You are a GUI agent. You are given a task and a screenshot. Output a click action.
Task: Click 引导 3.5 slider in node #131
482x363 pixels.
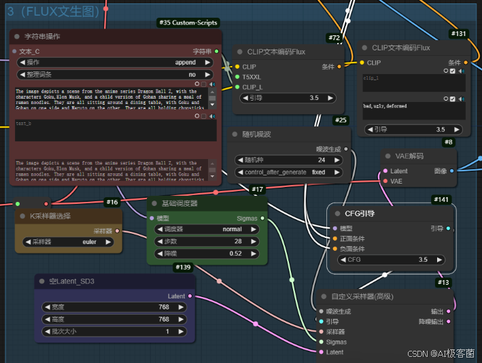point(413,129)
